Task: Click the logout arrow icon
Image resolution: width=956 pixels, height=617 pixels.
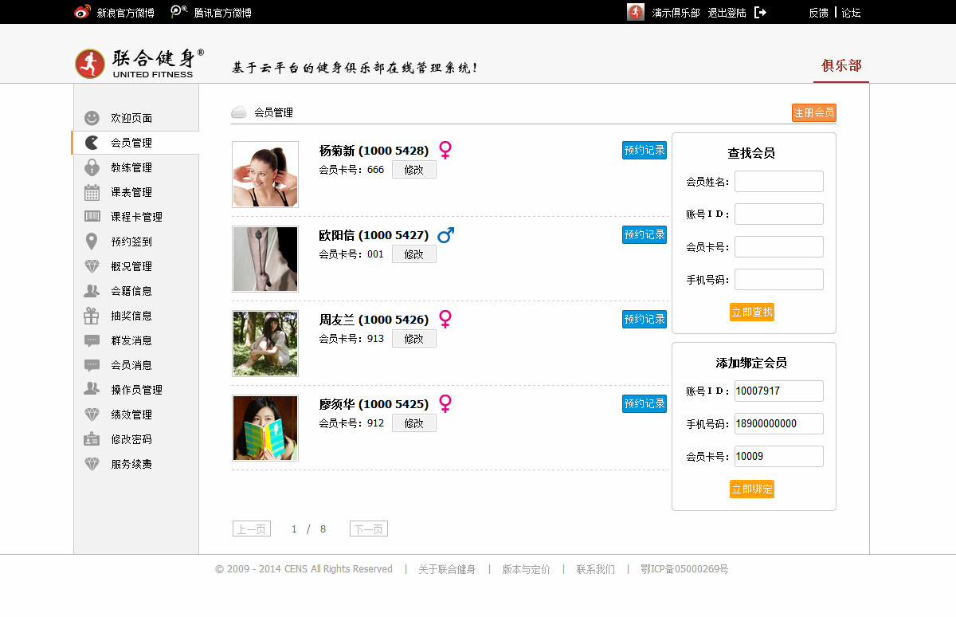Action: tap(760, 12)
